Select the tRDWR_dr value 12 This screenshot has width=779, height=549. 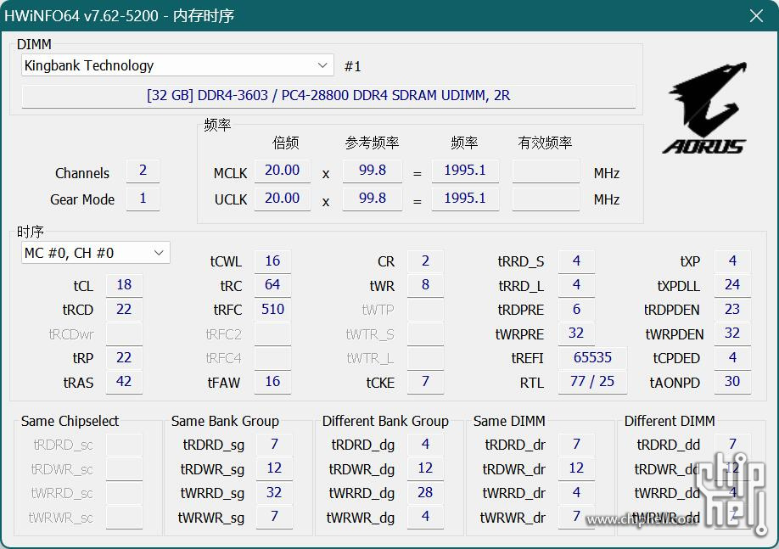click(x=576, y=468)
